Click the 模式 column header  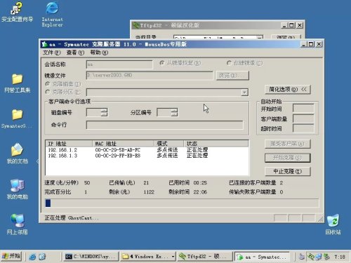168,143
